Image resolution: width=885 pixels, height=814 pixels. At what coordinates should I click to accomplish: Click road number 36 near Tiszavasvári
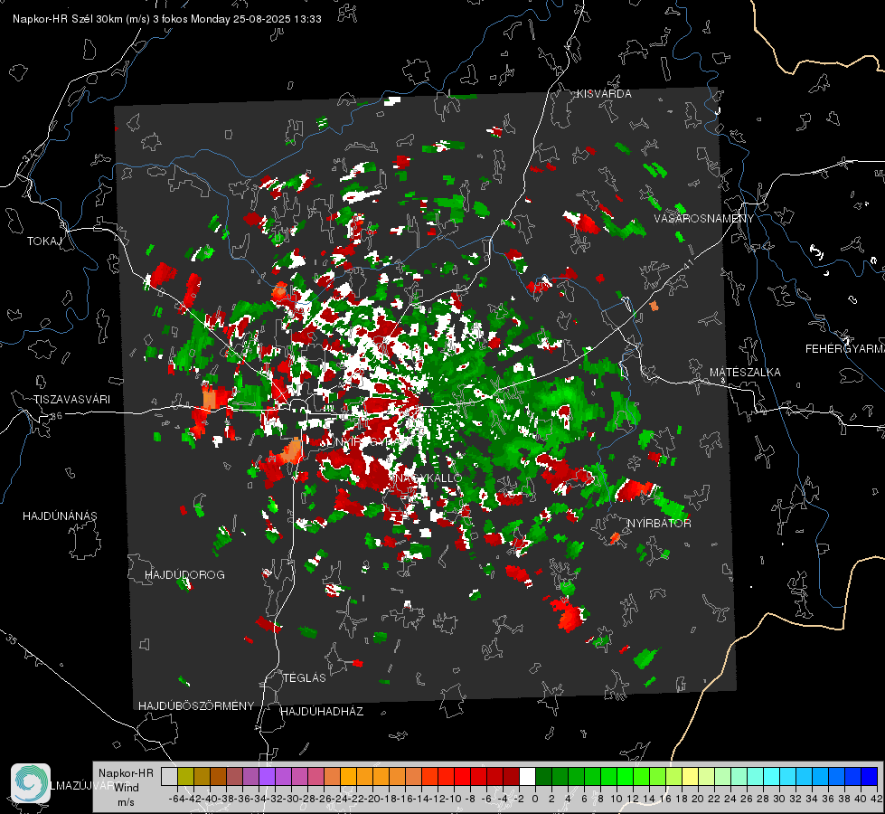(x=56, y=416)
